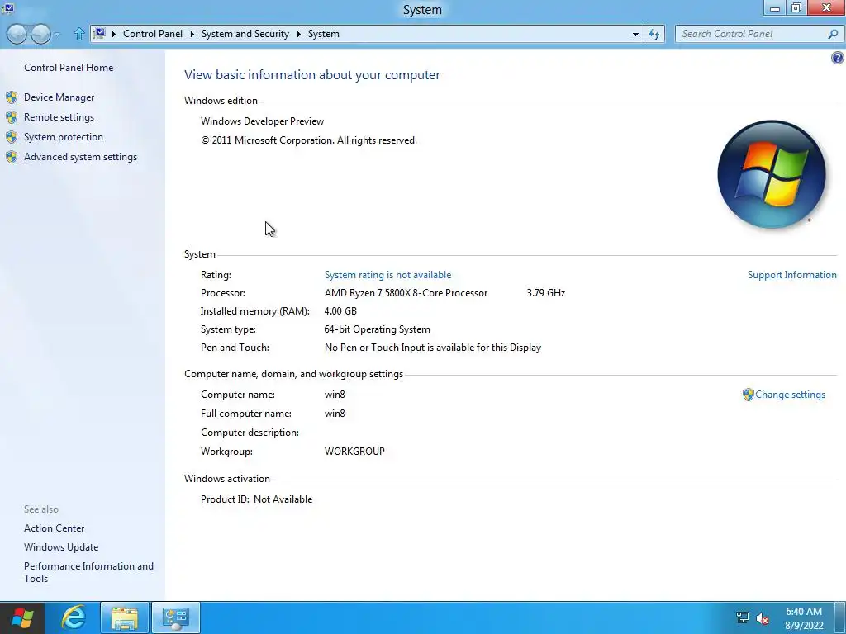The width and height of the screenshot is (846, 634).
Task: Click the muted volume tray icon
Action: 763,618
